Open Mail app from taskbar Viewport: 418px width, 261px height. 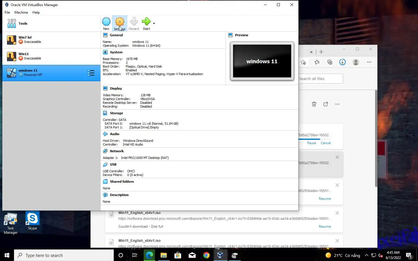192,255
